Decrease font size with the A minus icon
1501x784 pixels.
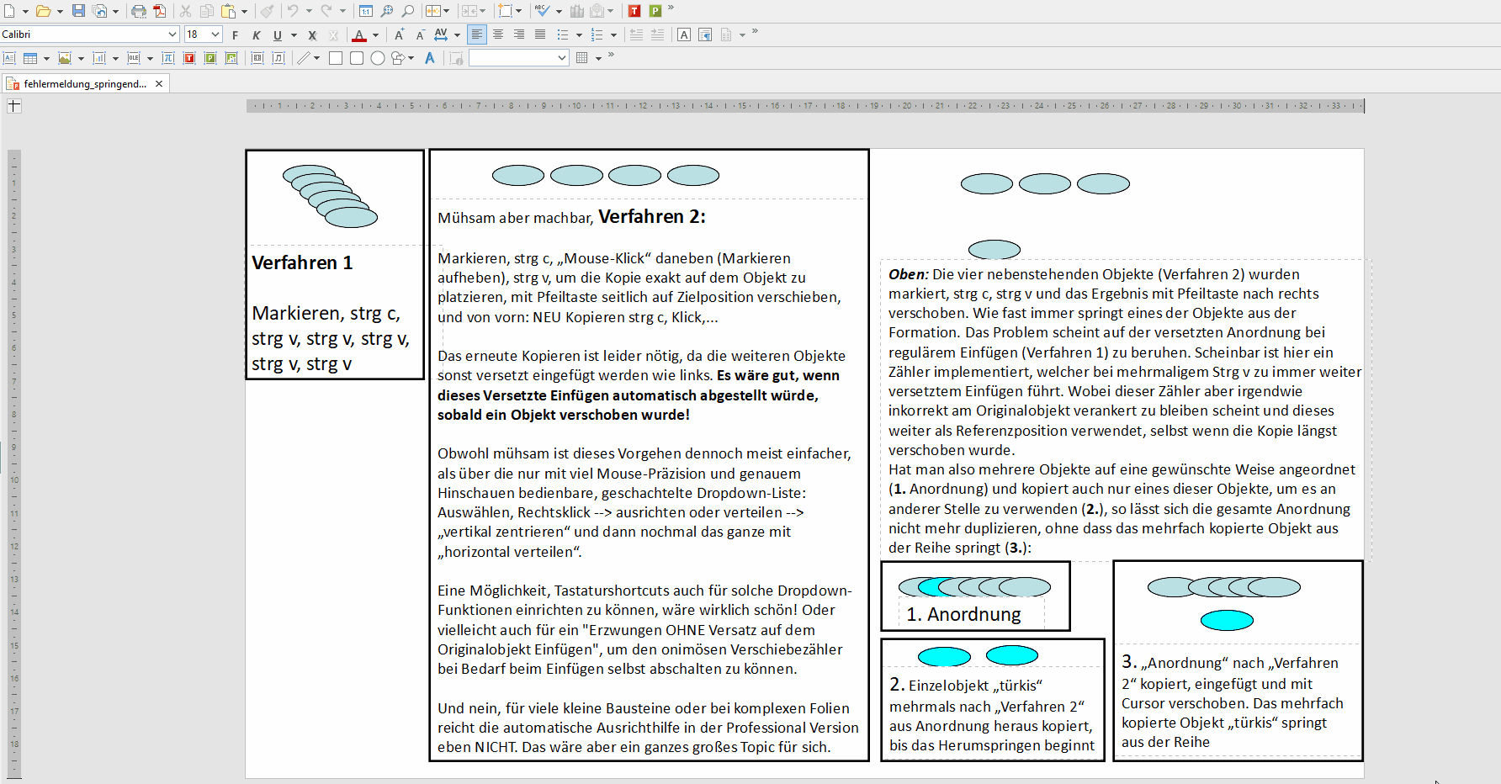(420, 34)
